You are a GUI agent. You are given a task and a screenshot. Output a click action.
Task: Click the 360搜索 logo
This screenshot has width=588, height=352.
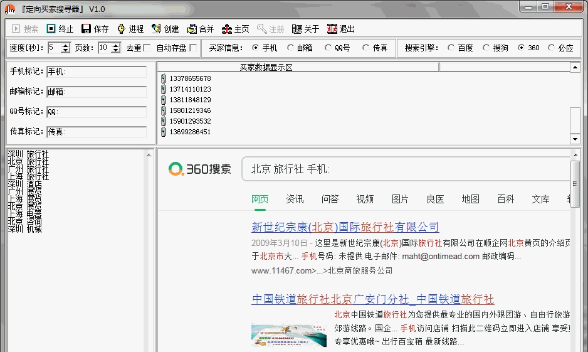pyautogui.click(x=199, y=169)
